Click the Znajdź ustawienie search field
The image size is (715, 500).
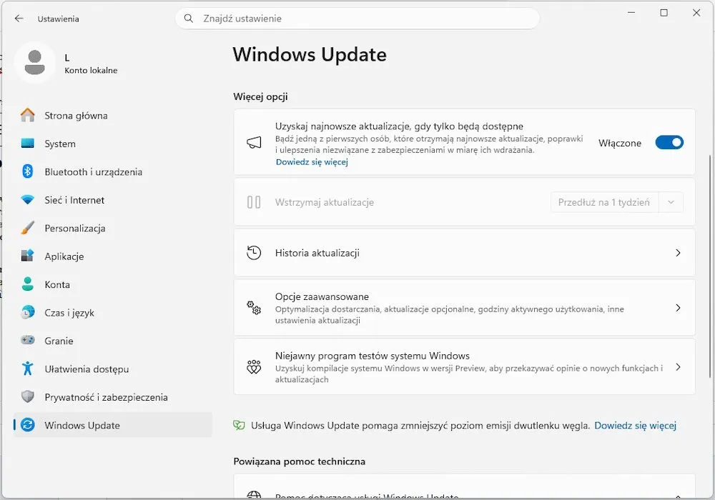[x=357, y=19]
